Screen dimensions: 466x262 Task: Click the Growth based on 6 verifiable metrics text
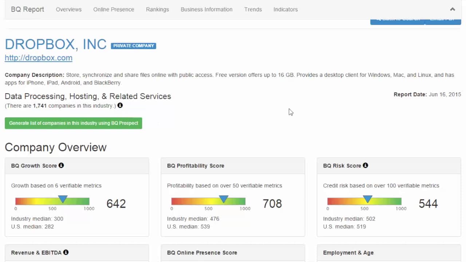pyautogui.click(x=56, y=186)
